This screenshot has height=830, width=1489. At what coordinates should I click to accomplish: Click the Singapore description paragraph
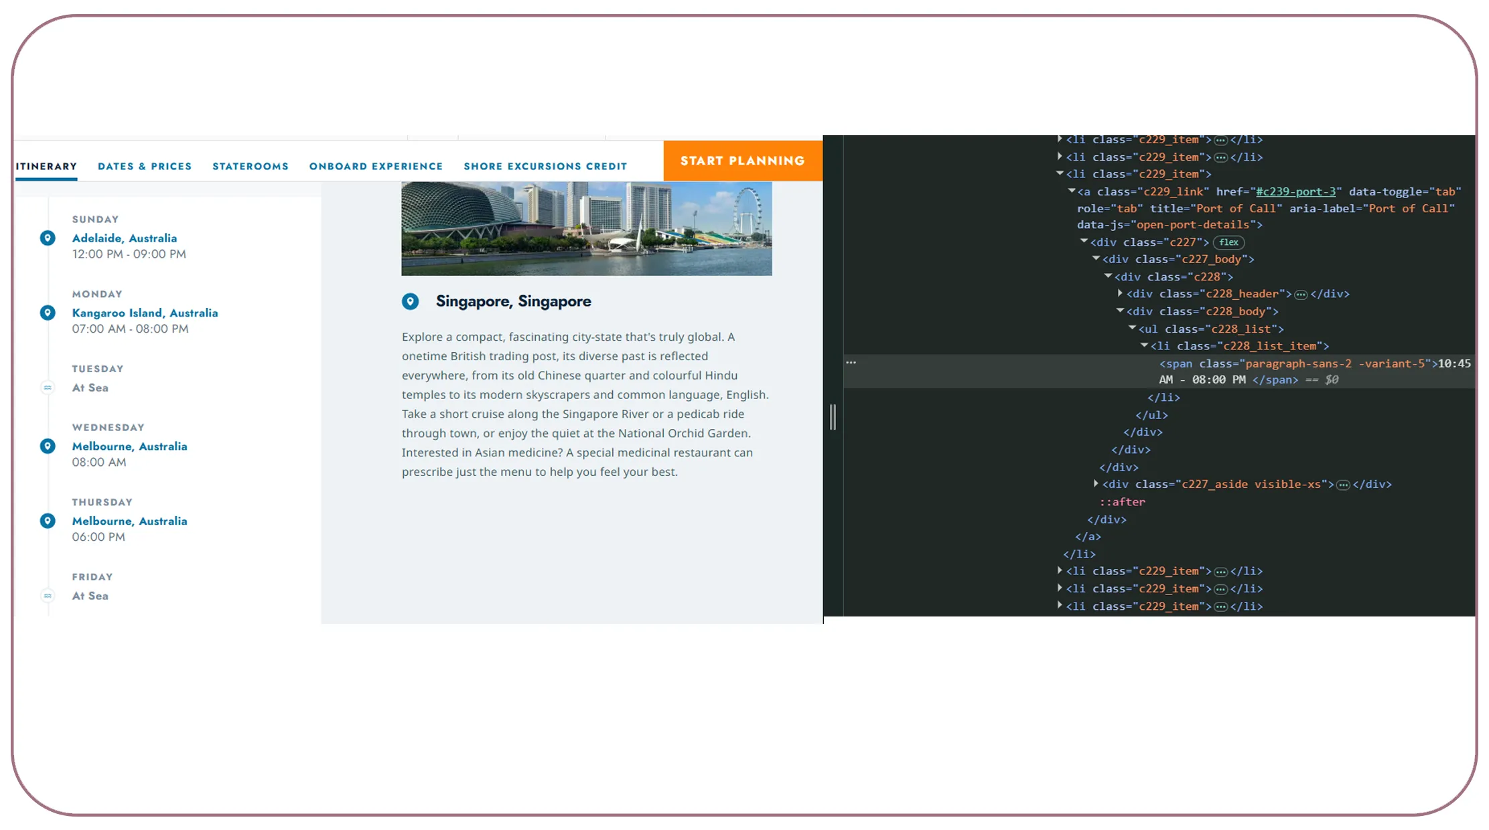point(586,404)
